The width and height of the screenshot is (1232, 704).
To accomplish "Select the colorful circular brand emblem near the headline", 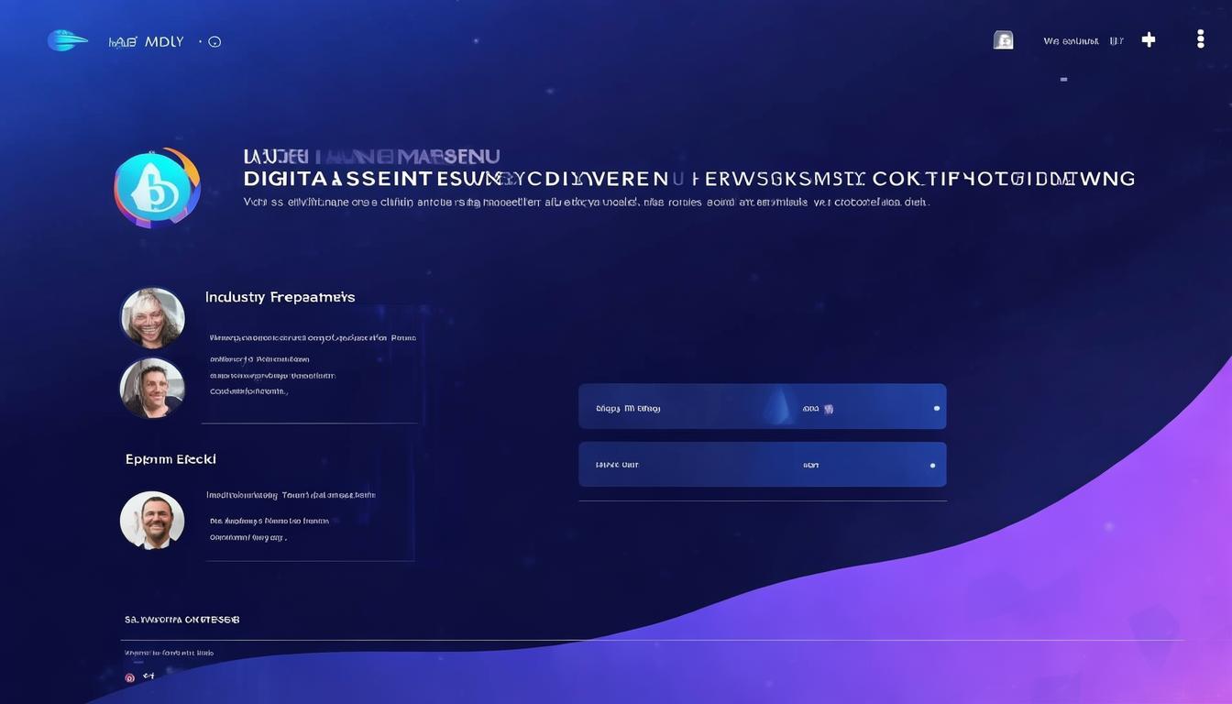I will tap(157, 187).
